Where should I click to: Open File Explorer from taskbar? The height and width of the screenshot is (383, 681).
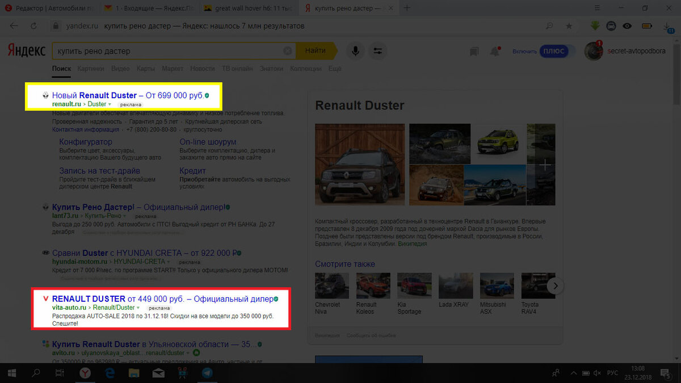tap(134, 373)
